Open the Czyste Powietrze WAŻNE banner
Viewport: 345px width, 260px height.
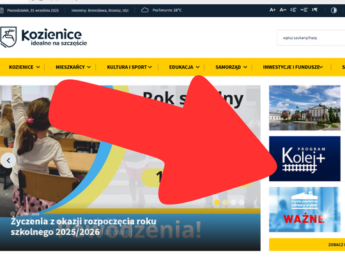click(305, 210)
